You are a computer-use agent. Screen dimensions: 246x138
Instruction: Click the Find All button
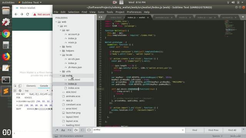pyautogui.click(x=232, y=130)
